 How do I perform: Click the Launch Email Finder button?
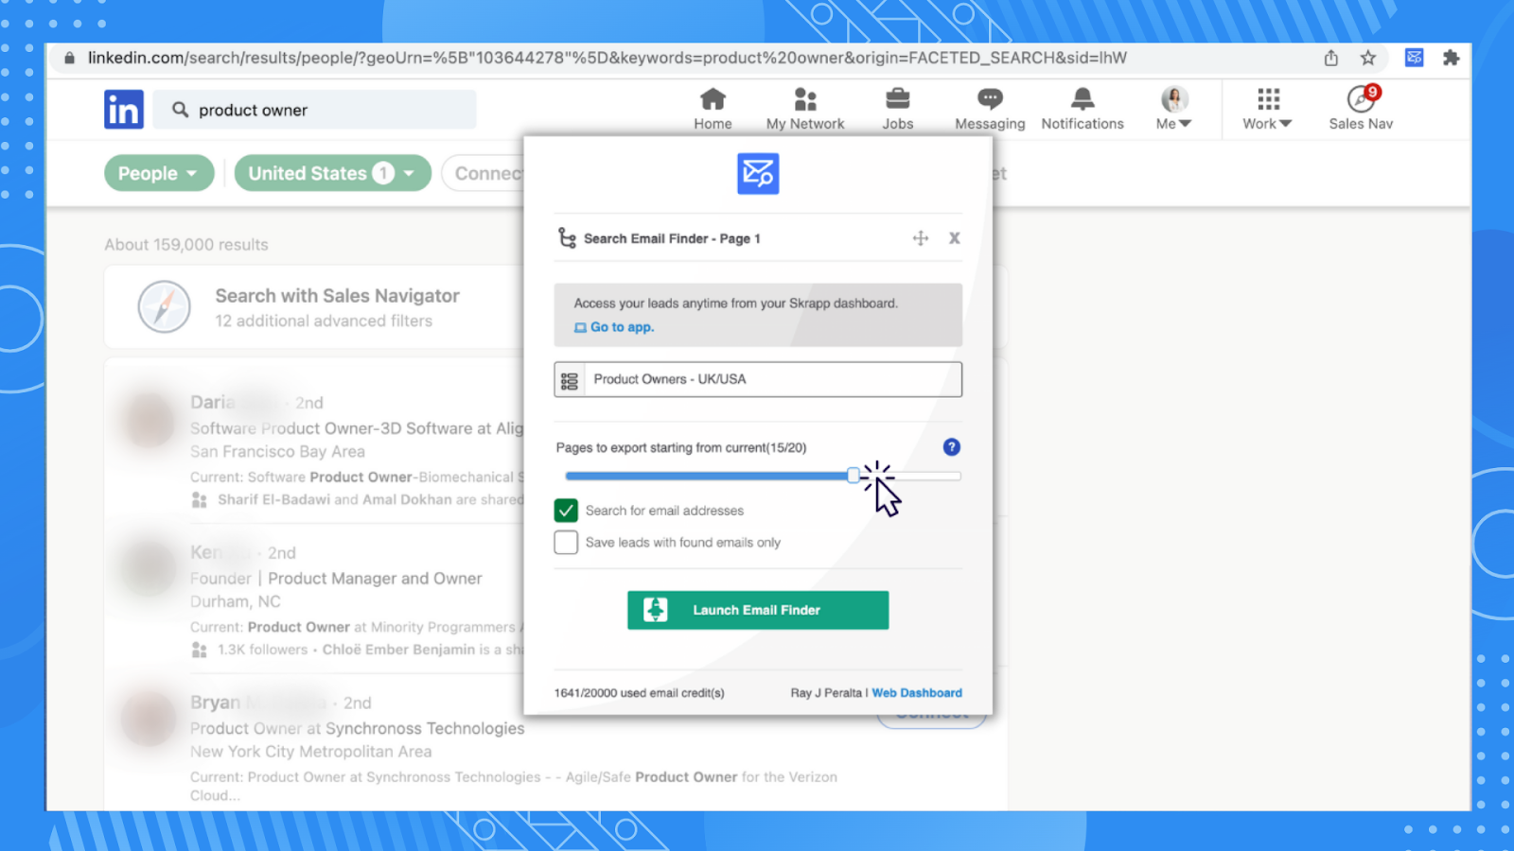click(x=758, y=610)
